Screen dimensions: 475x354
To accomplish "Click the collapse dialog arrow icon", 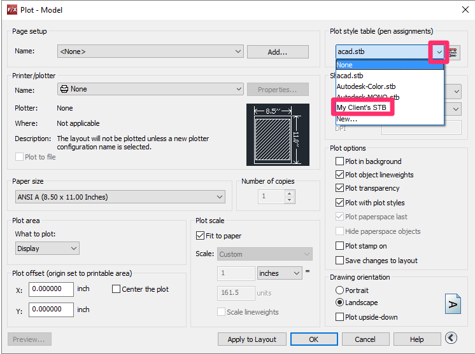I will pyautogui.click(x=451, y=338).
